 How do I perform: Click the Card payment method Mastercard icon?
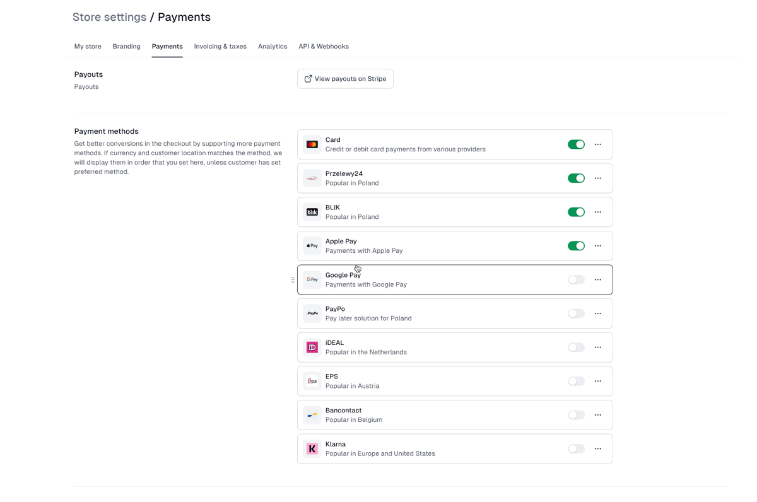(312, 144)
